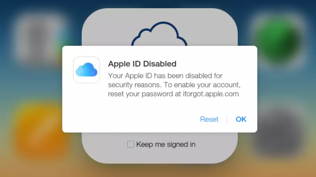Open the blurred green app icon

(x=279, y=40)
